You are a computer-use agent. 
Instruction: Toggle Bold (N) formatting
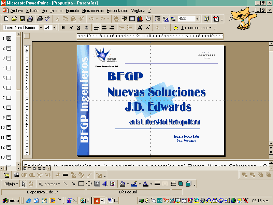click(63, 28)
